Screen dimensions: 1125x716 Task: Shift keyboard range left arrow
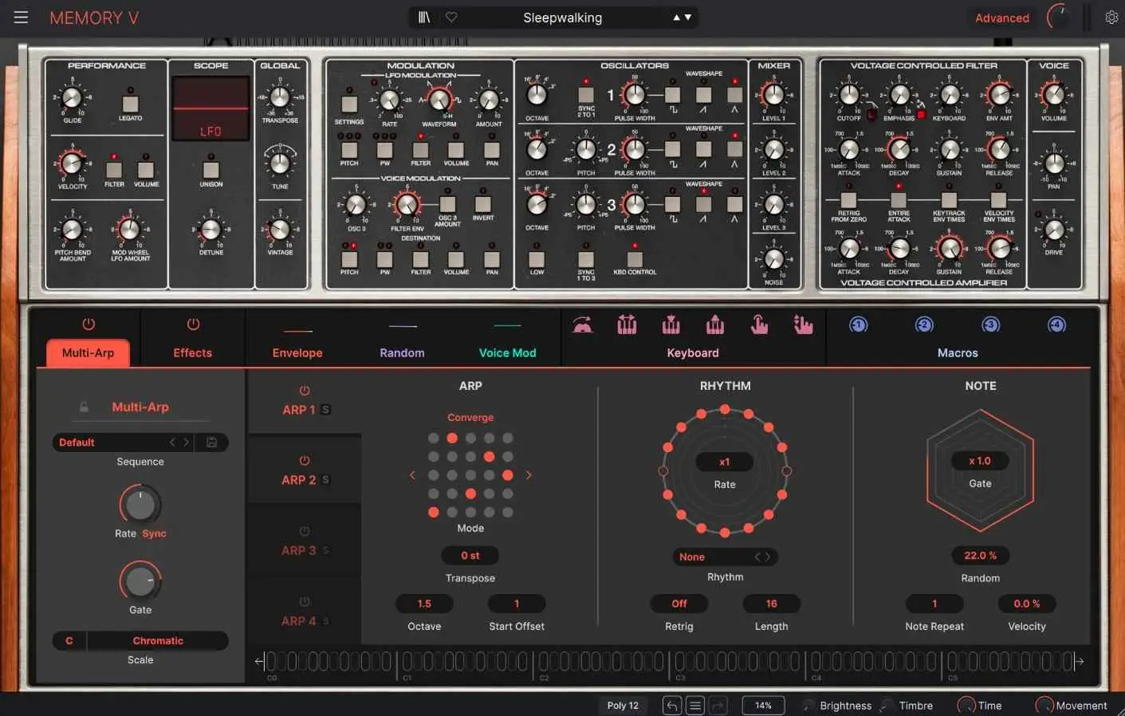click(x=259, y=661)
